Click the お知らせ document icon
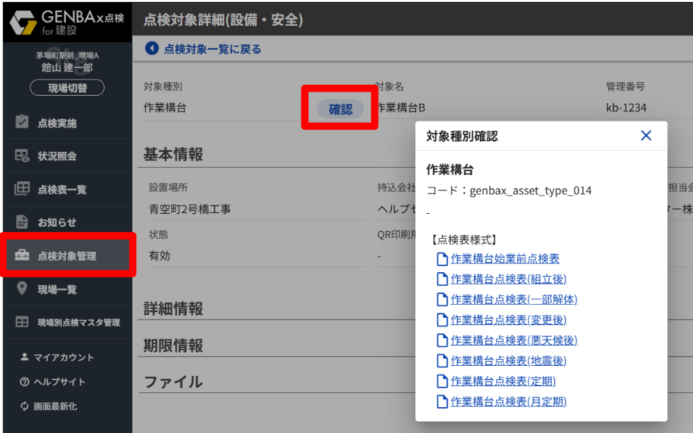This screenshot has height=433, width=693. 22,222
